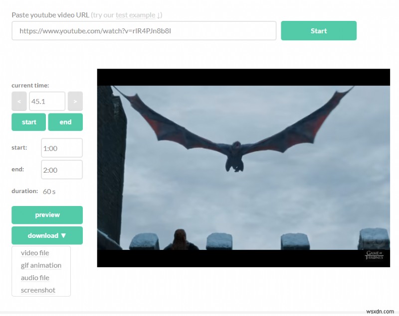Screen dimensions: 399x316
Task: Open the download options dropdown
Action: point(47,235)
